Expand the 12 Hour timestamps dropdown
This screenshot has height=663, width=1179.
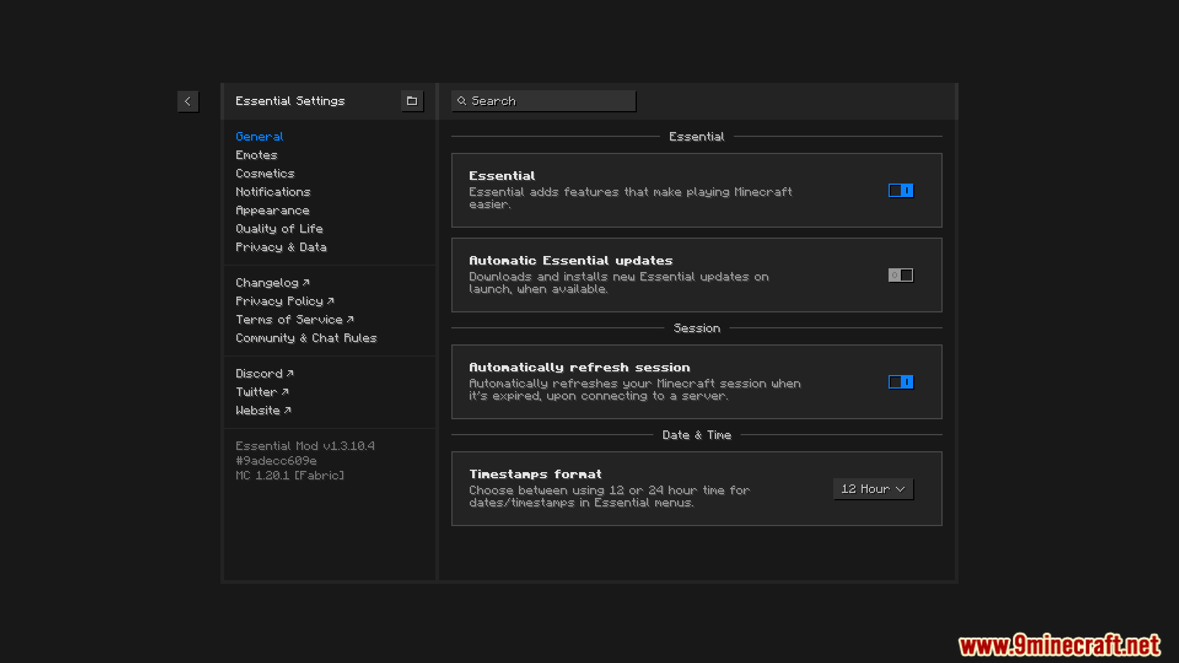(x=873, y=489)
